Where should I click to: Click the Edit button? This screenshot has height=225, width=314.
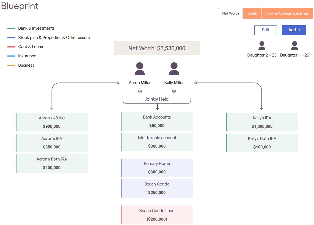[x=265, y=30]
